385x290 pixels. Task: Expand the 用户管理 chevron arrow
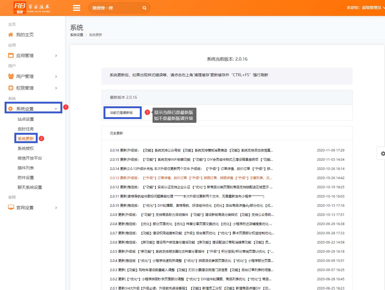point(56,77)
